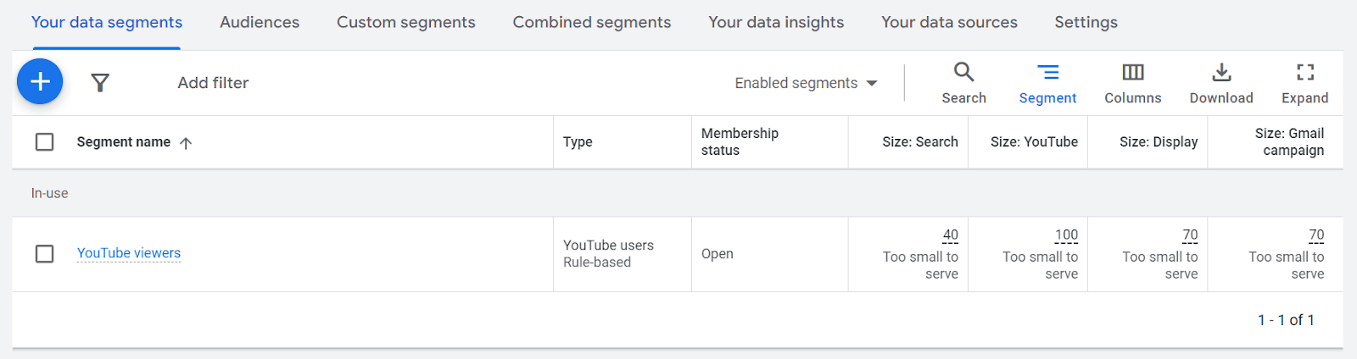Click the sort arrow beside Segment name

[x=186, y=143]
